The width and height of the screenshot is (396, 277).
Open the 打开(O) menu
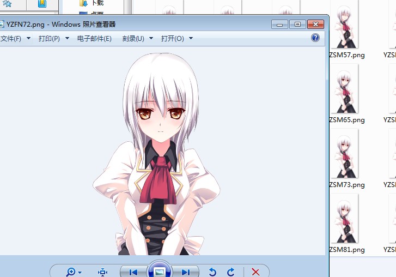(173, 39)
